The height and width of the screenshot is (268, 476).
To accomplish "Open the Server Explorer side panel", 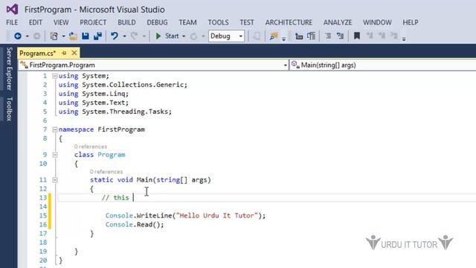I will pyautogui.click(x=10, y=68).
